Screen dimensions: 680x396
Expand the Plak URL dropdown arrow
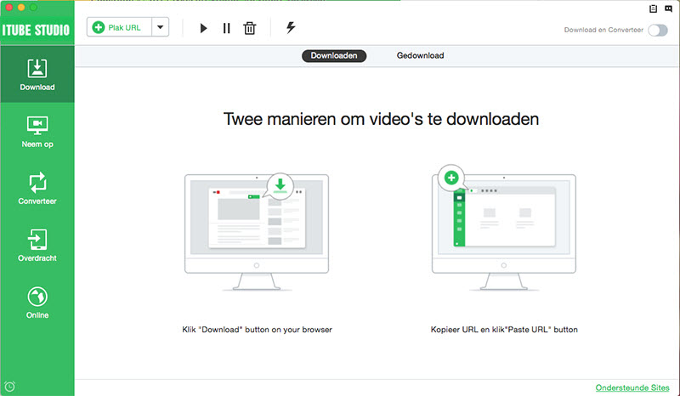click(160, 27)
